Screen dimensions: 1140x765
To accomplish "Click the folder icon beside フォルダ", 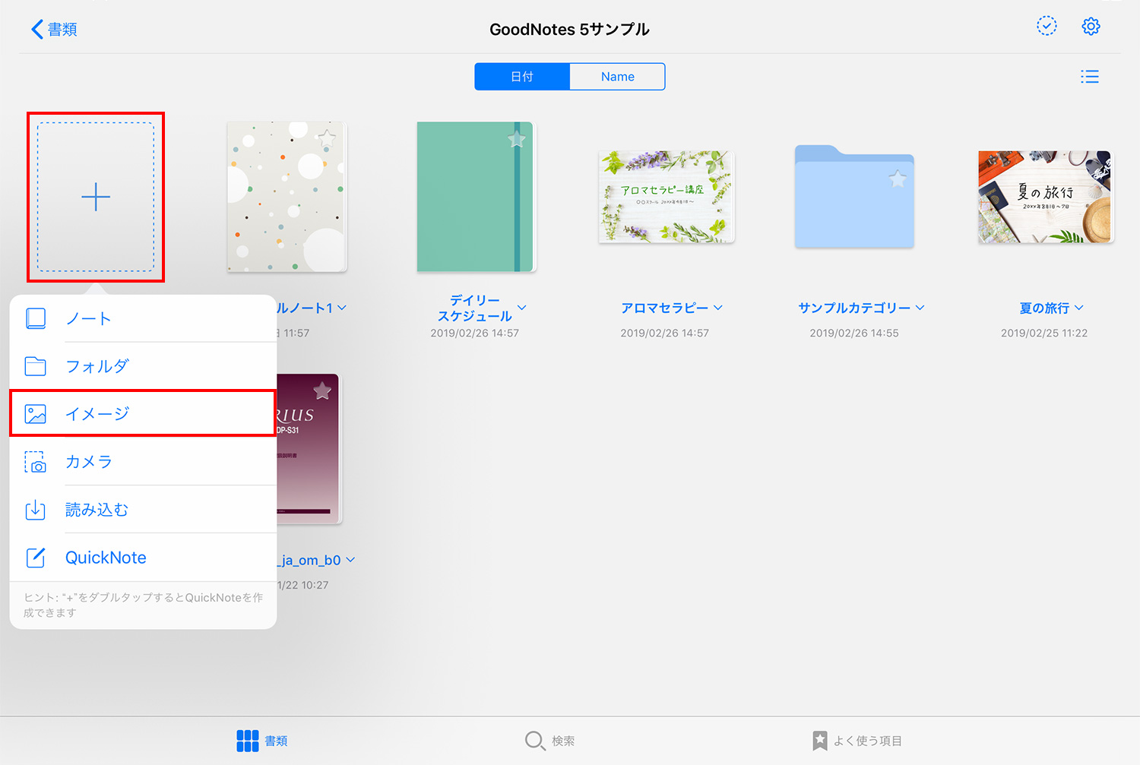I will pos(36,366).
